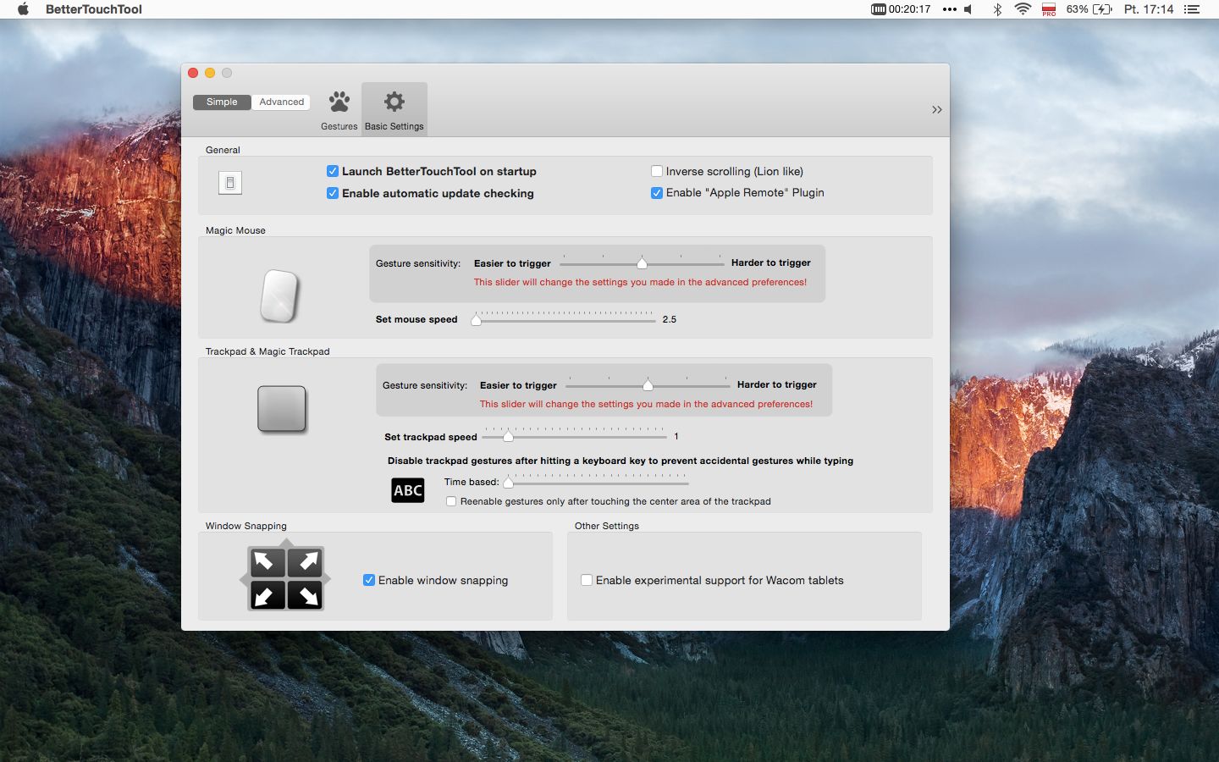Toggle Enable automatic update checking

[x=333, y=193]
